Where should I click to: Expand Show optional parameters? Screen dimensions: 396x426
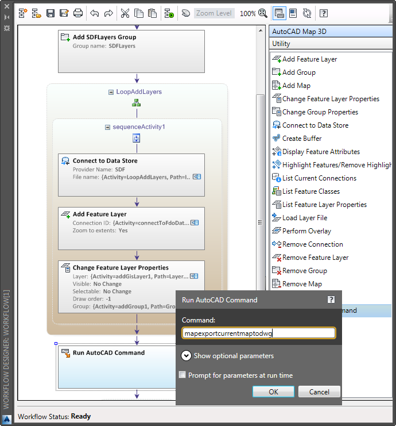(x=186, y=356)
